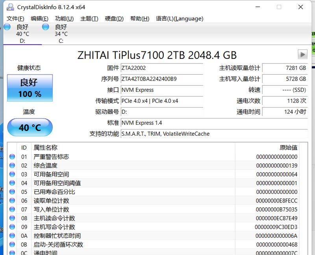Select the 主机写命令计数 attribute row

154,227
